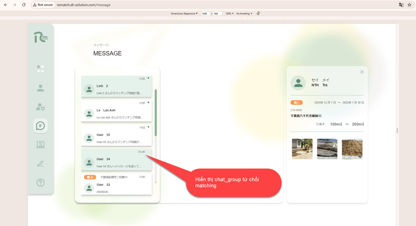Select the User 54 chat group
The height and width of the screenshot is (226, 416).
pos(116,160)
